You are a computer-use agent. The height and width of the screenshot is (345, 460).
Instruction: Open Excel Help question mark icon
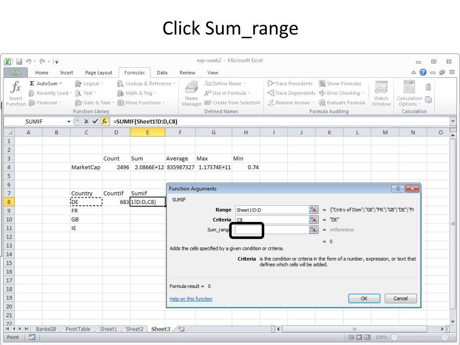[x=423, y=72]
